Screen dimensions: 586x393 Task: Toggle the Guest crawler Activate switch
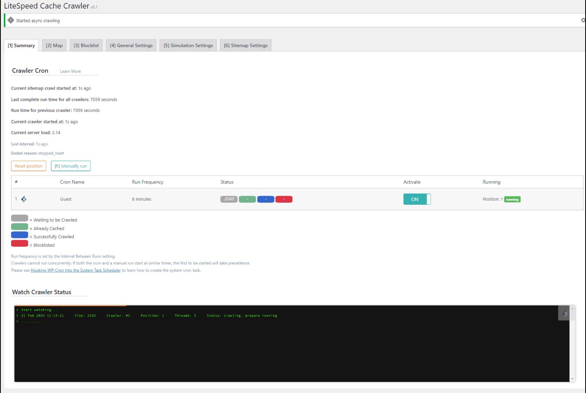[x=417, y=199]
